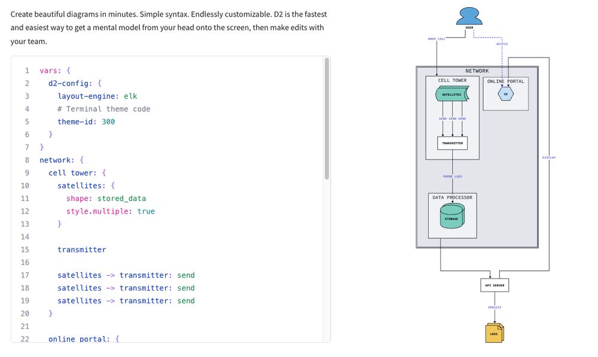
Task: Click the "online portal: {" code line
Action: tap(84, 338)
